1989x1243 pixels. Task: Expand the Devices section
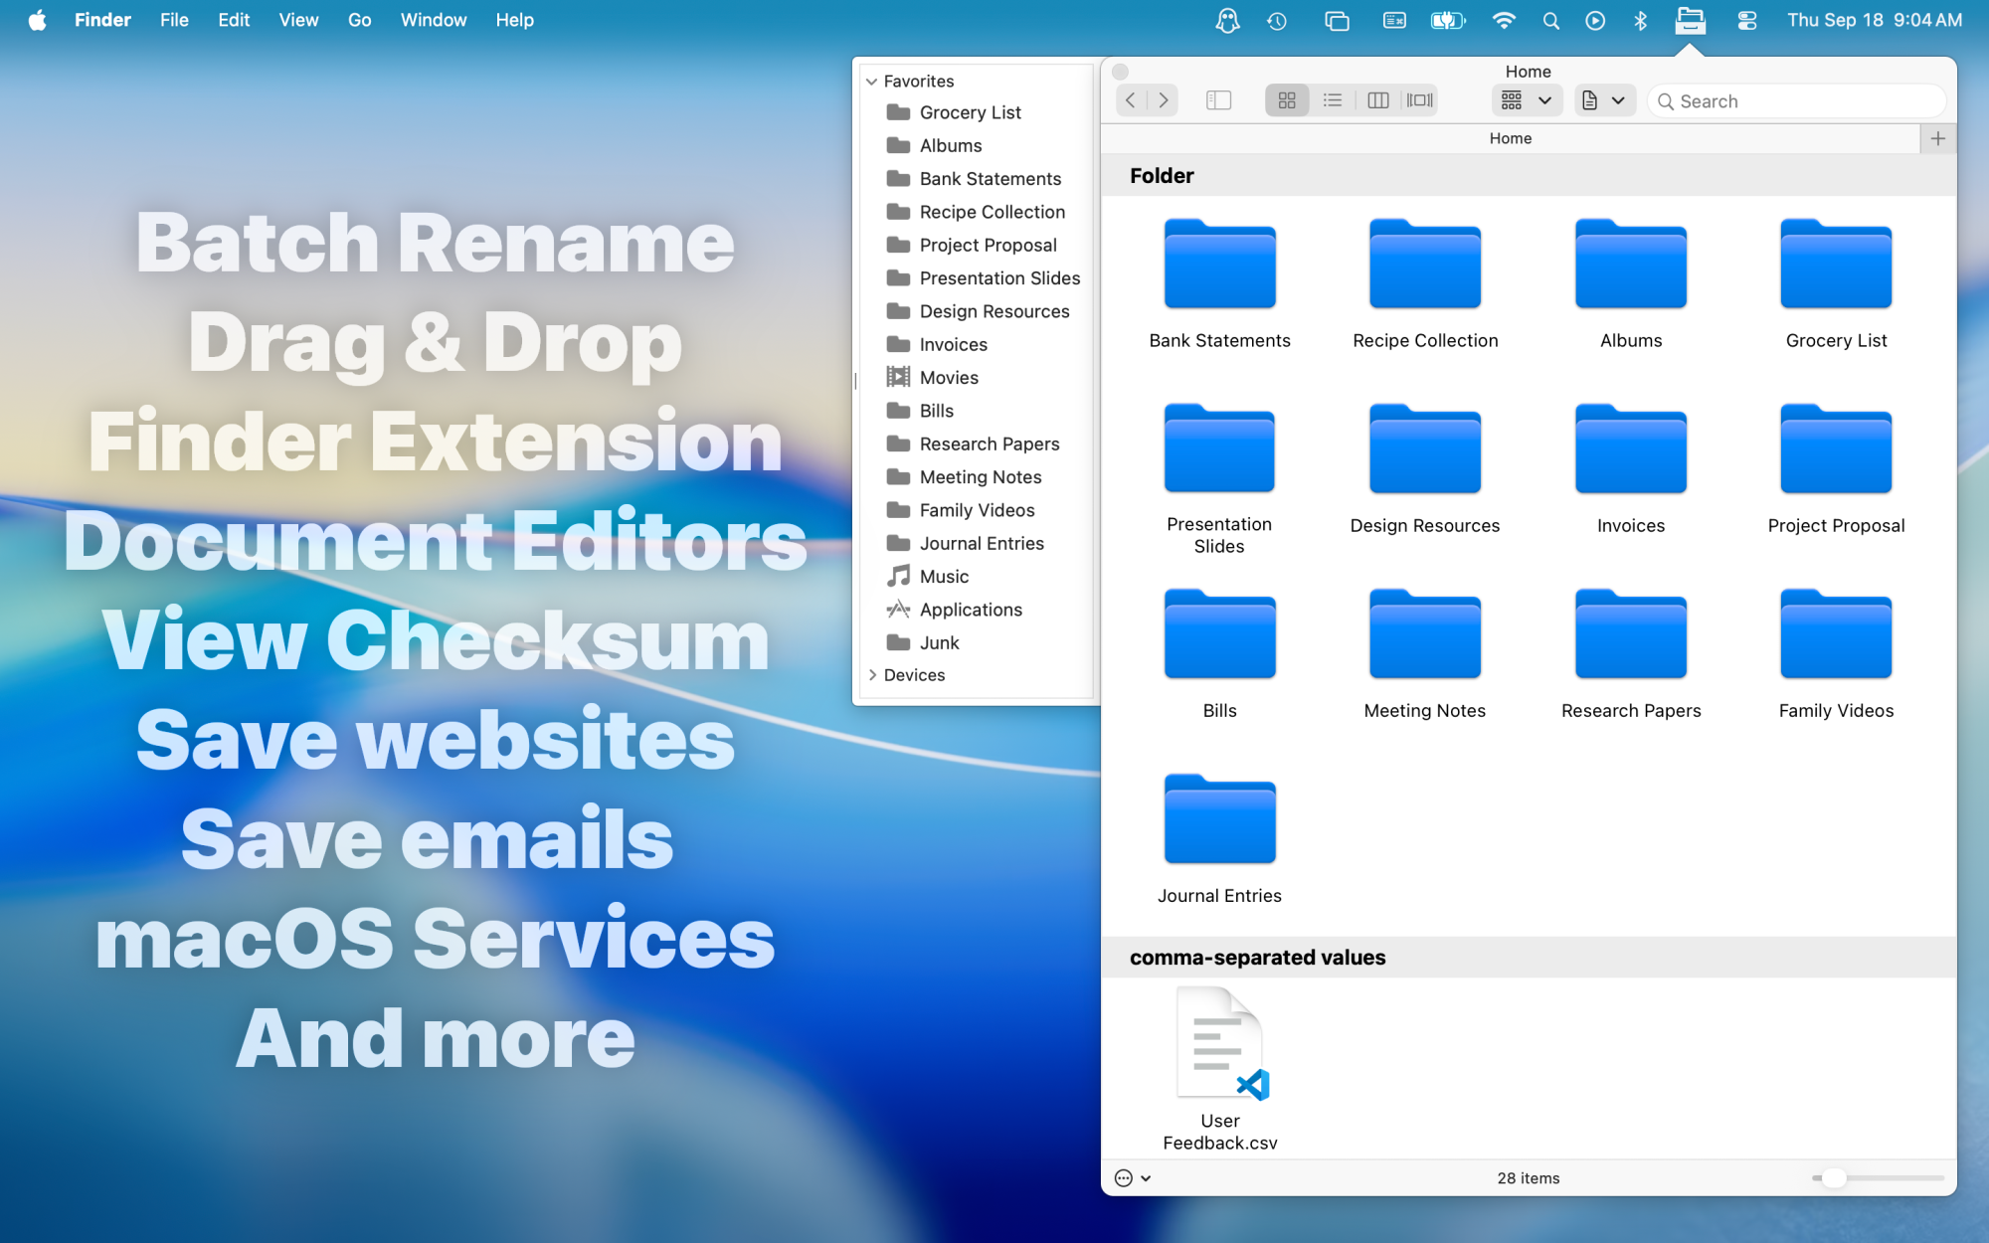click(x=874, y=674)
